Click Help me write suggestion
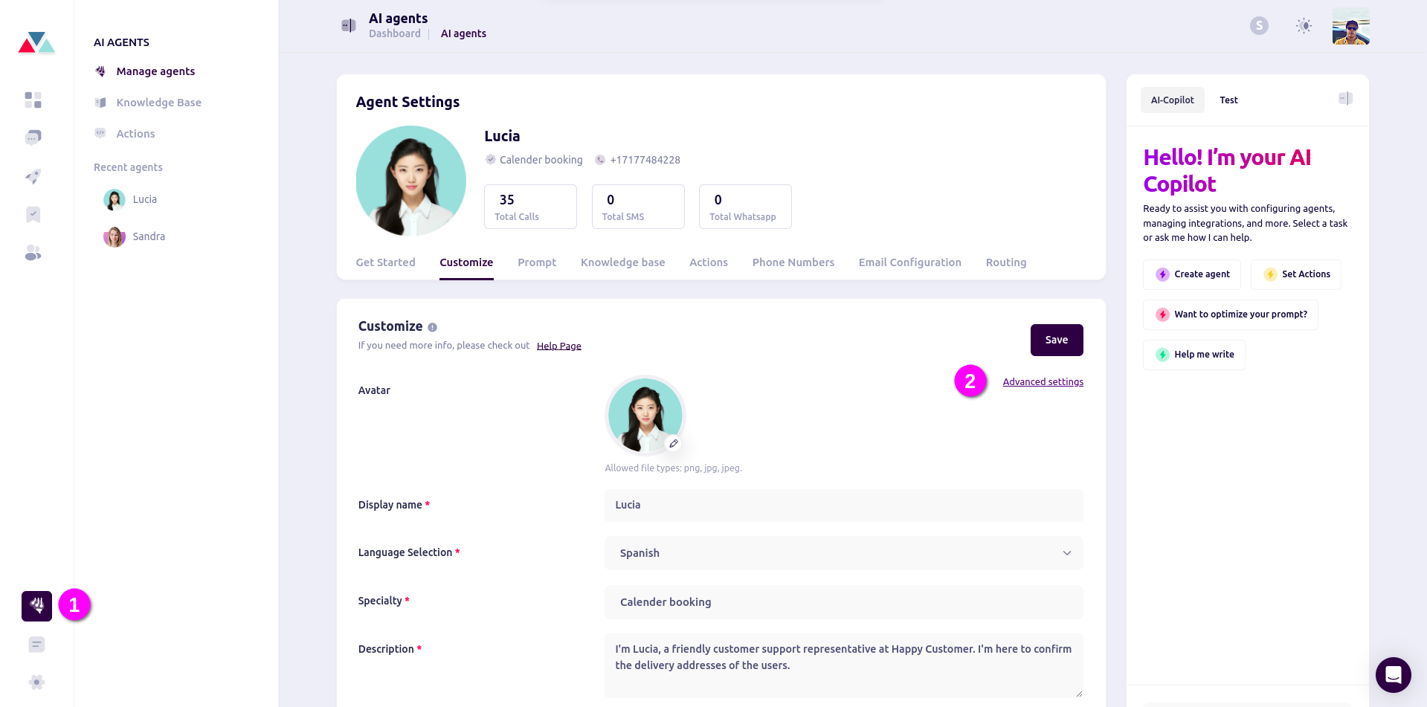 point(1194,355)
